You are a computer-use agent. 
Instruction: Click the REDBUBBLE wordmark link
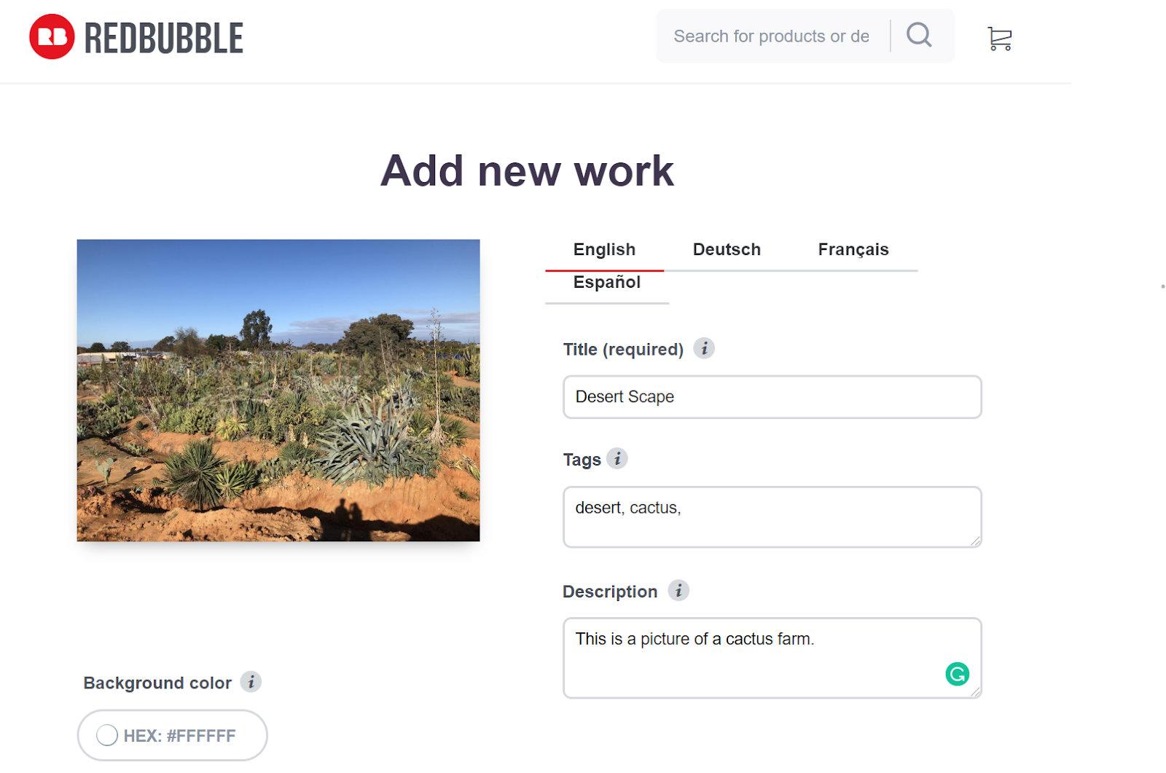pyautogui.click(x=162, y=38)
